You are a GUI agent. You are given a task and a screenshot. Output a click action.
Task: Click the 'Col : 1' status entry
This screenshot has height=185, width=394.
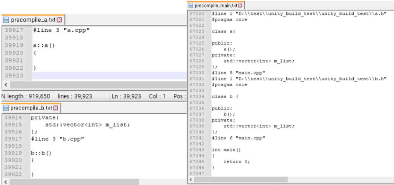tap(157, 96)
